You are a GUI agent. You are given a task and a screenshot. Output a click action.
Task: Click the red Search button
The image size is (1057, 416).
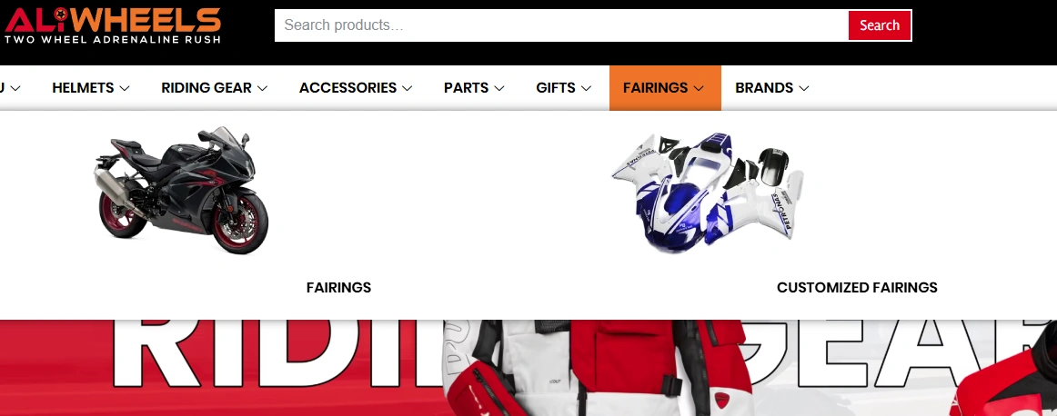[x=879, y=25]
